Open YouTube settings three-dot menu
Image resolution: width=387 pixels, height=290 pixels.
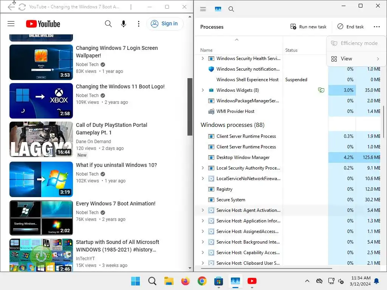tap(138, 24)
